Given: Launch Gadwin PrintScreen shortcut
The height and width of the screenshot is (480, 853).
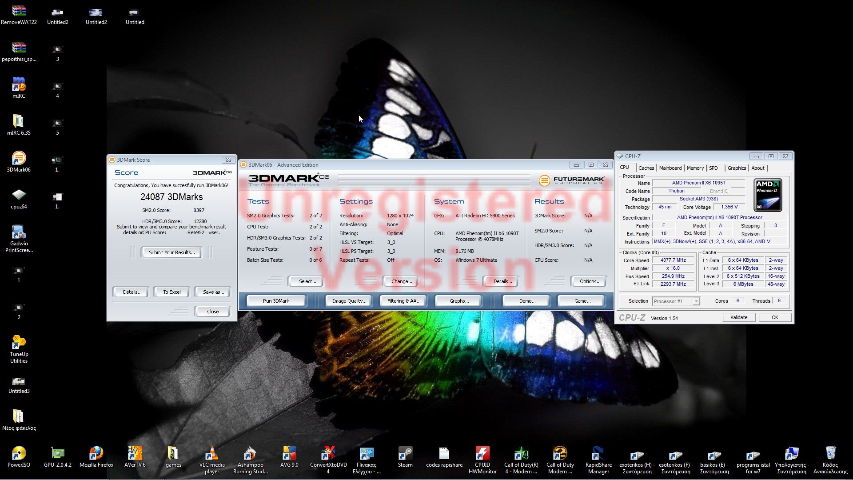Looking at the screenshot, I should point(19,239).
